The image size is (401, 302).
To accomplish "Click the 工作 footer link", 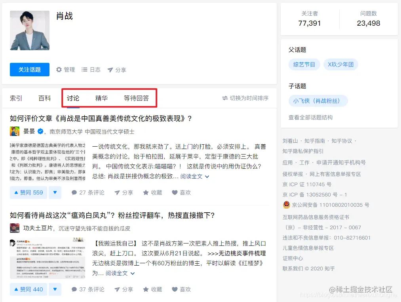I will coord(304,162).
